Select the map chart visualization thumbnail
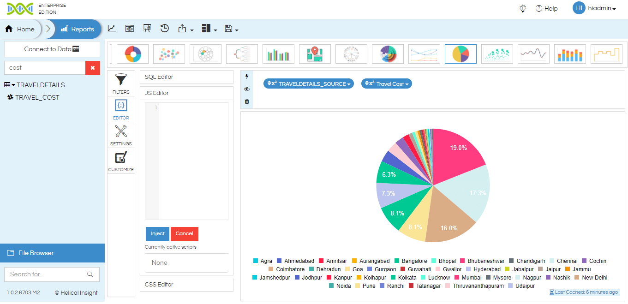Viewport: 628px width, 304px height. [x=315, y=54]
